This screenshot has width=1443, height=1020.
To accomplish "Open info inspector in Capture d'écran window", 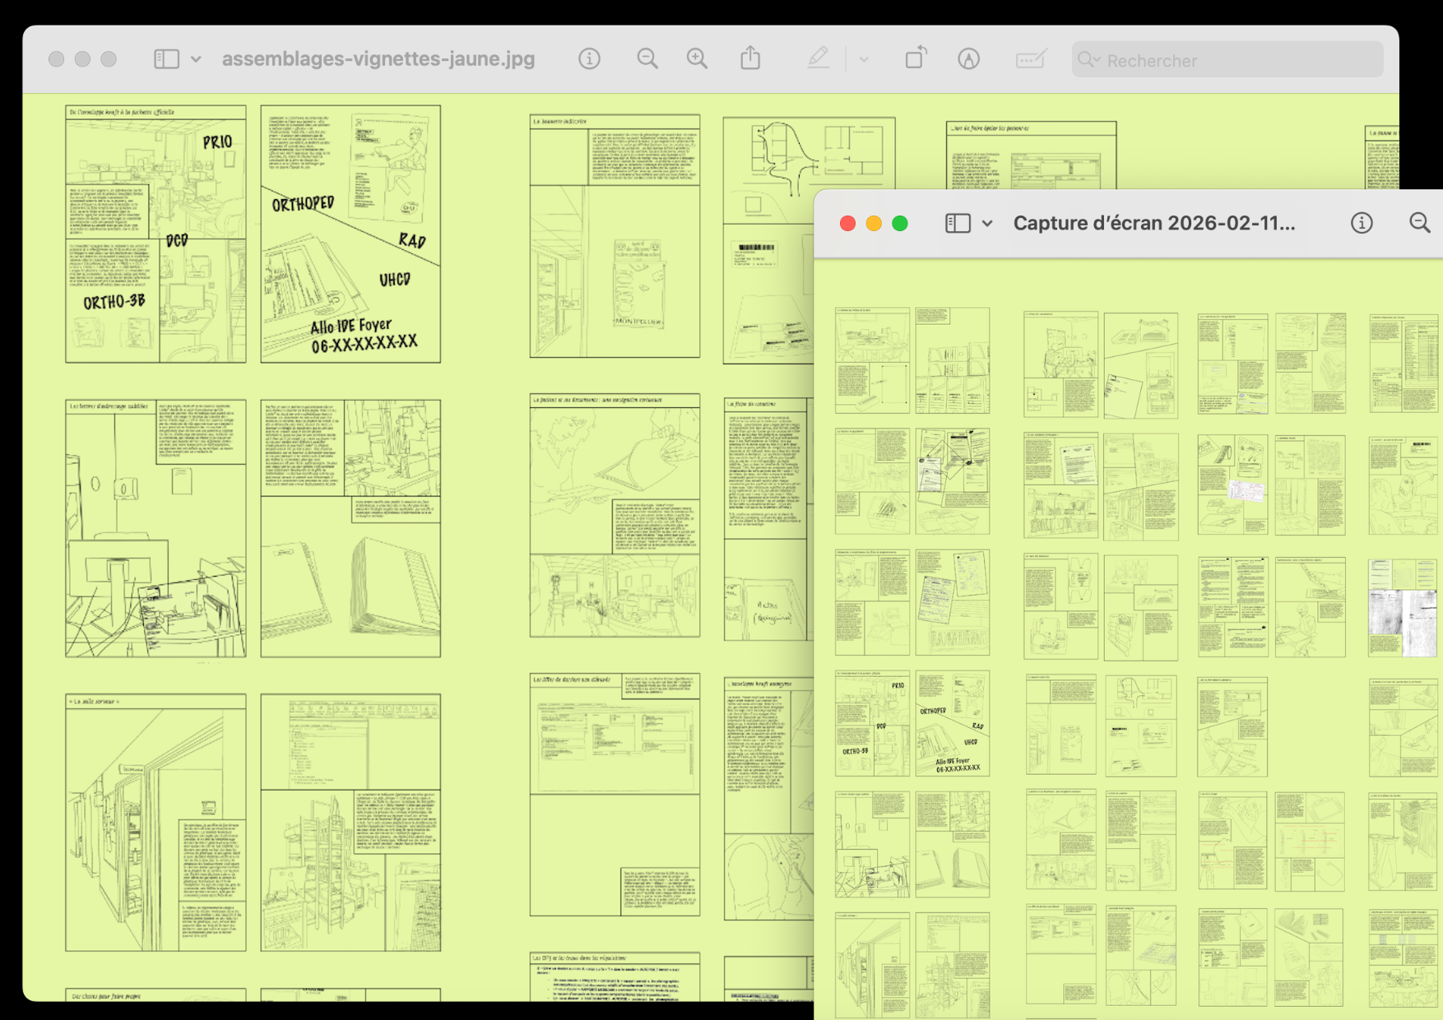I will (x=1362, y=224).
